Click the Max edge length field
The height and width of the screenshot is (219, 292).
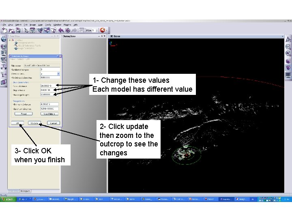49,94
